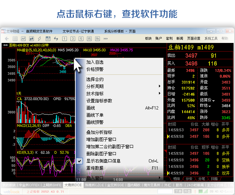235x195 pixels.
Task: Open the 页面设置 menu
Action: pyautogui.click(x=194, y=39)
